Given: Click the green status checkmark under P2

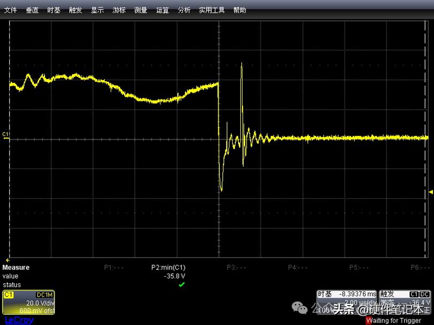Looking at the screenshot, I should point(181,285).
